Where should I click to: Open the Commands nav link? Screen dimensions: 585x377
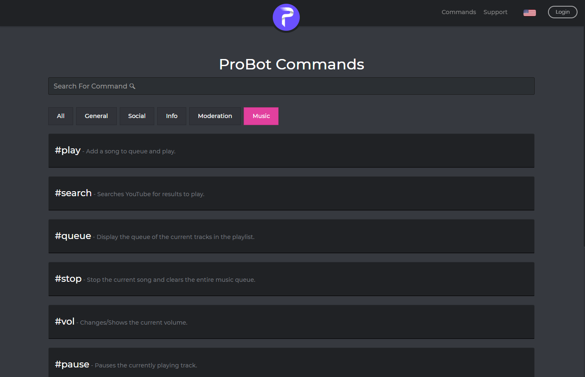[x=459, y=12]
